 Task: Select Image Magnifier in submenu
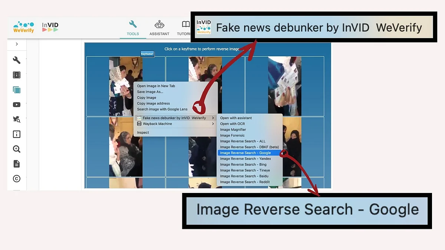point(233,130)
